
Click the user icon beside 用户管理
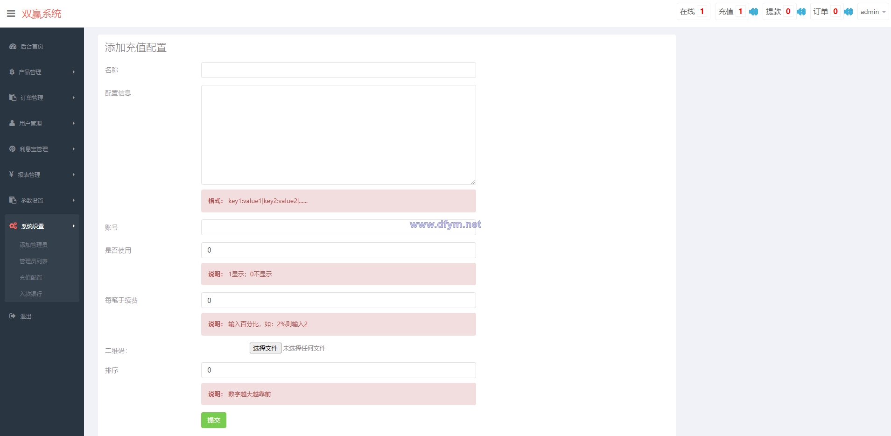tap(12, 123)
